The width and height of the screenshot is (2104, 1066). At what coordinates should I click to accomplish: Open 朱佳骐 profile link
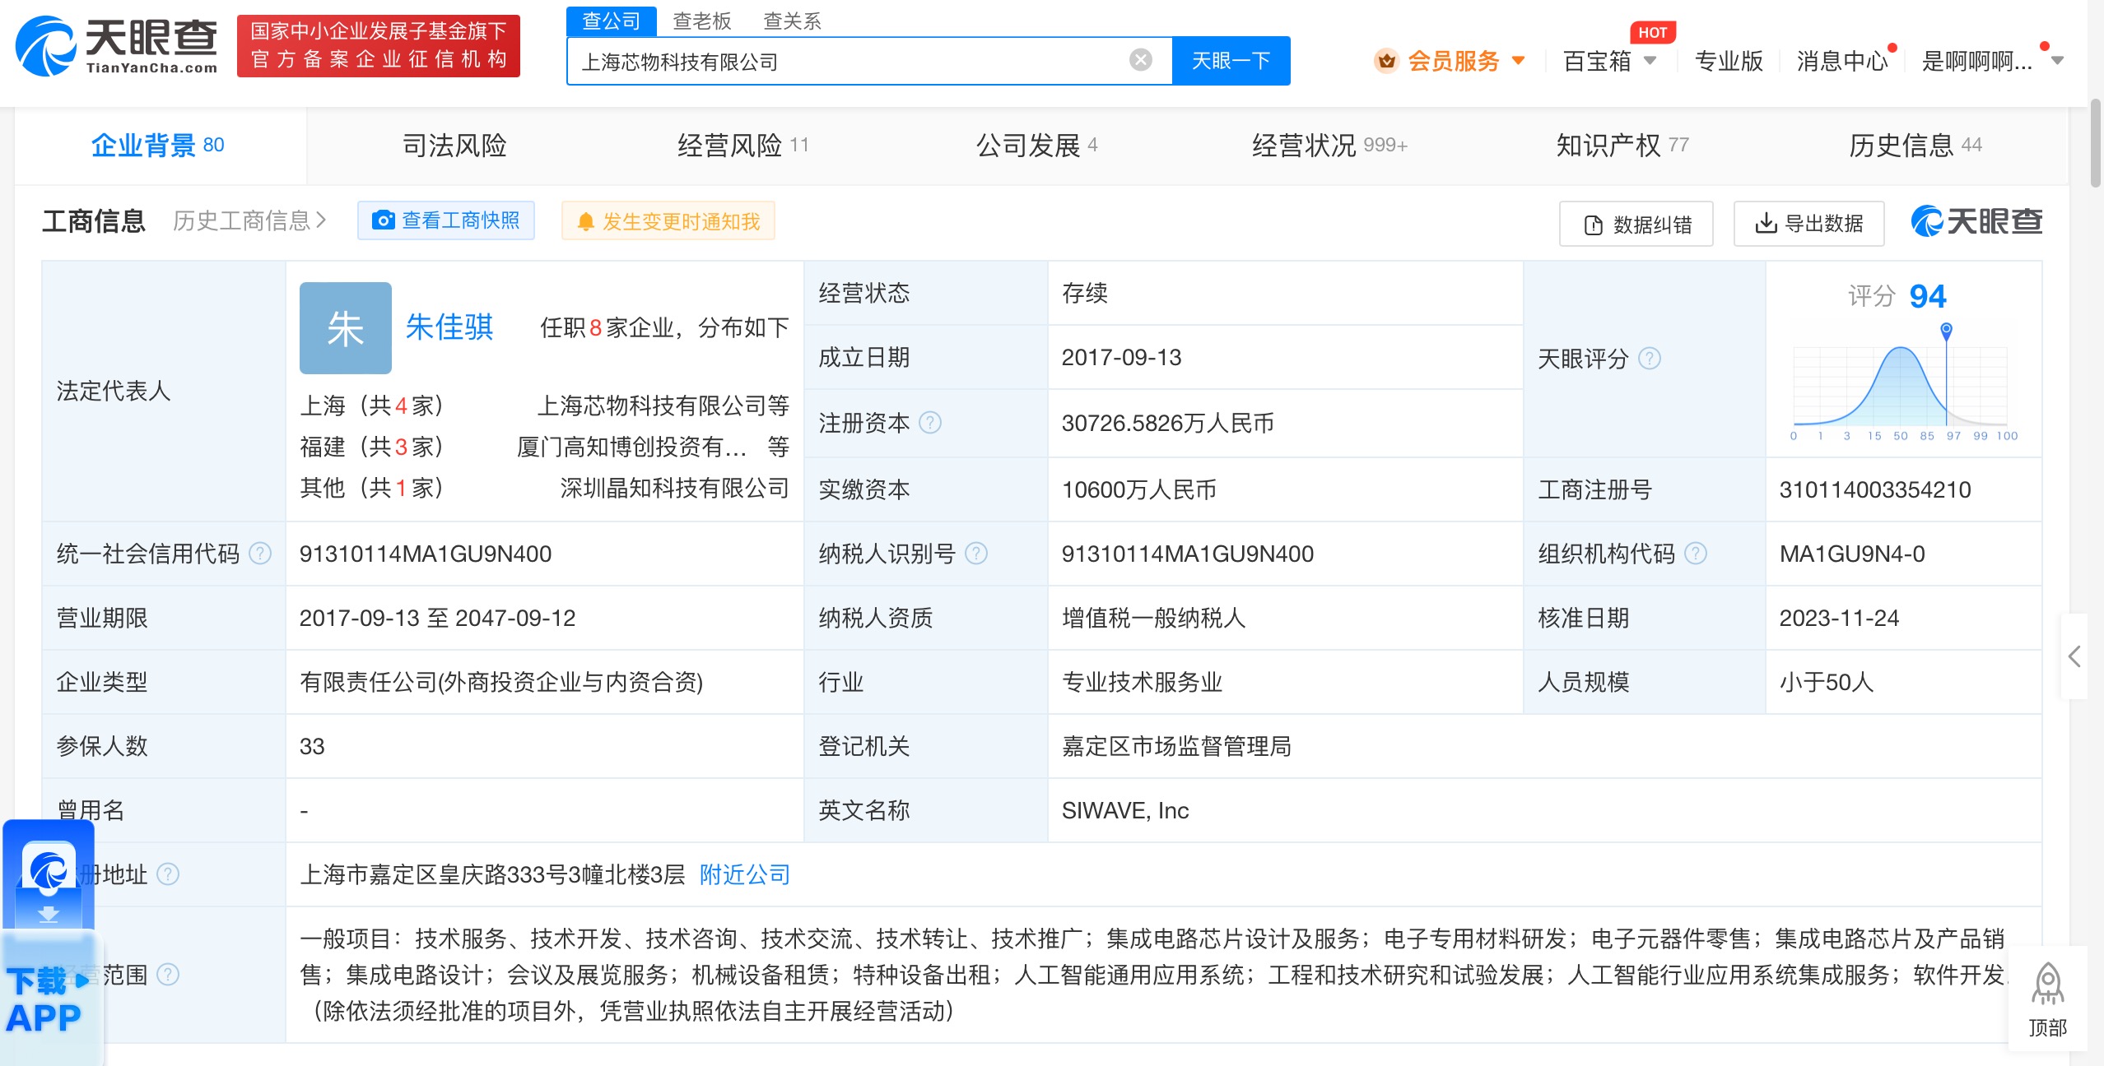[x=449, y=327]
